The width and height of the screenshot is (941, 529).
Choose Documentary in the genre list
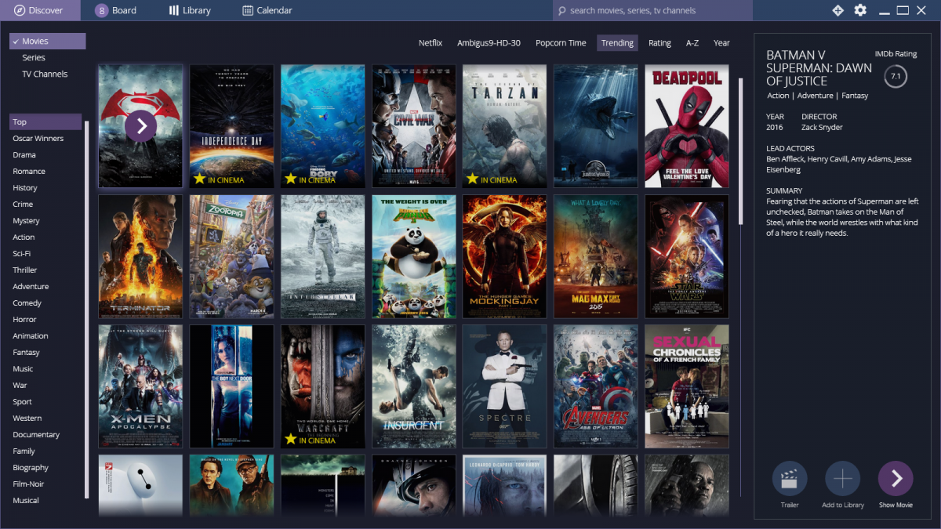[36, 434]
